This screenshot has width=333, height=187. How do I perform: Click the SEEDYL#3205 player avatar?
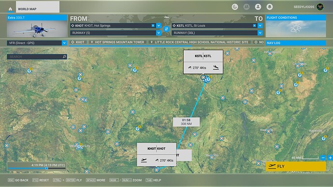(x=320, y=7)
